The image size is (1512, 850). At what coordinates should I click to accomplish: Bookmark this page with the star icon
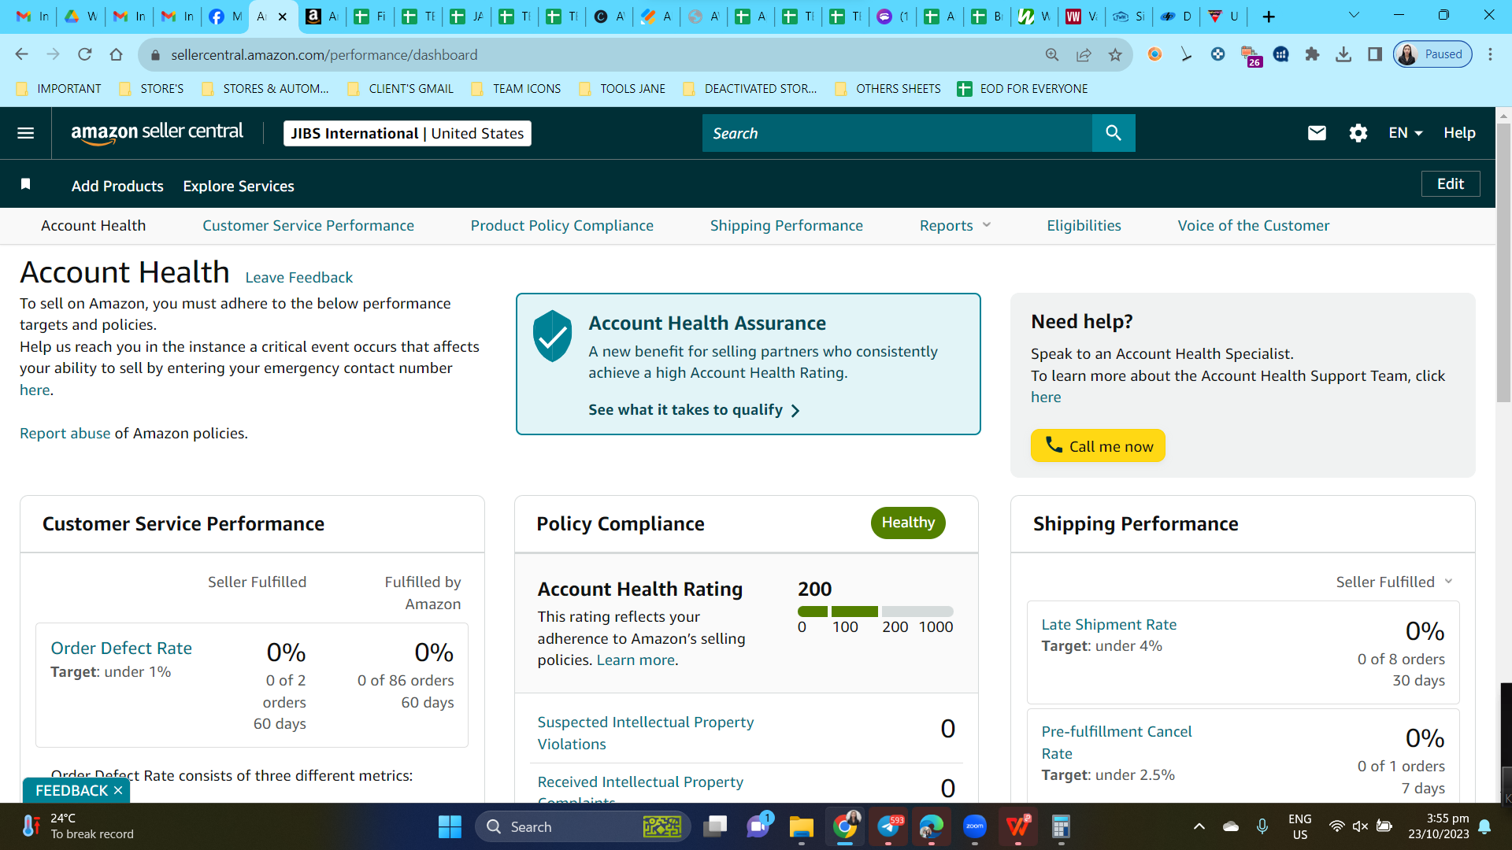click(x=1115, y=54)
